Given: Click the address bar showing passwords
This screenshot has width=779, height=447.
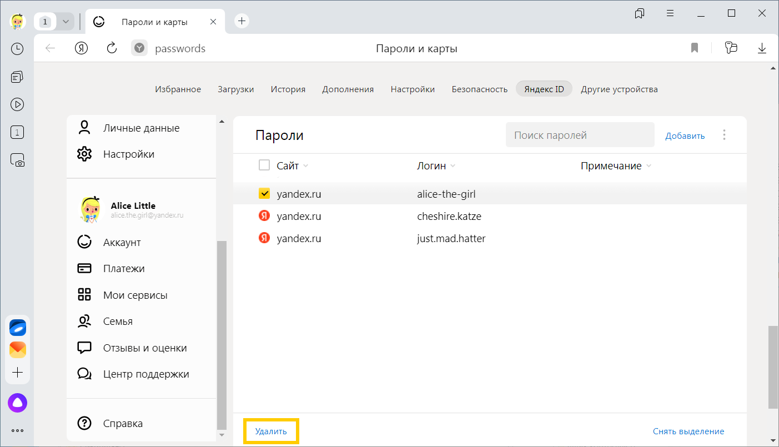Looking at the screenshot, I should pyautogui.click(x=180, y=49).
